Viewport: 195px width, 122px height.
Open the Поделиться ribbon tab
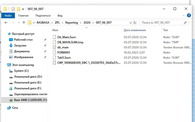click(43, 16)
